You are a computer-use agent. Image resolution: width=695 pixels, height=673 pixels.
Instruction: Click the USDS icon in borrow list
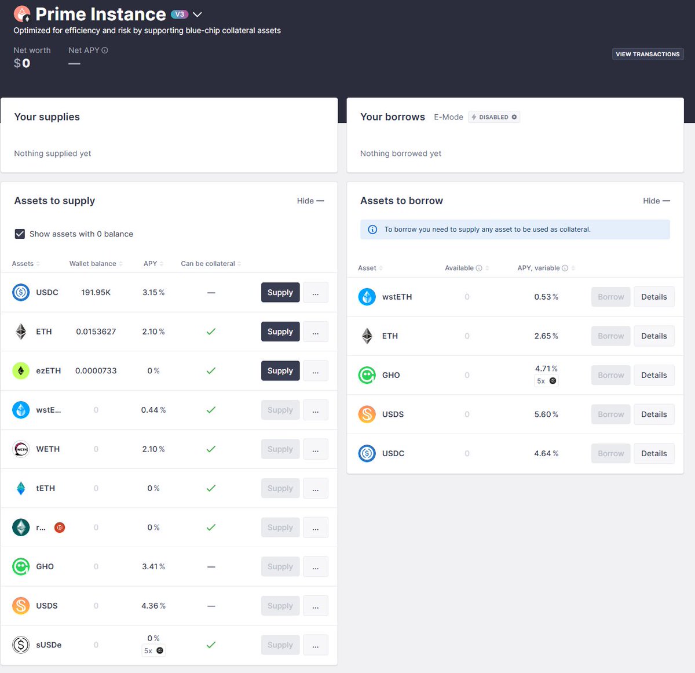(x=367, y=414)
